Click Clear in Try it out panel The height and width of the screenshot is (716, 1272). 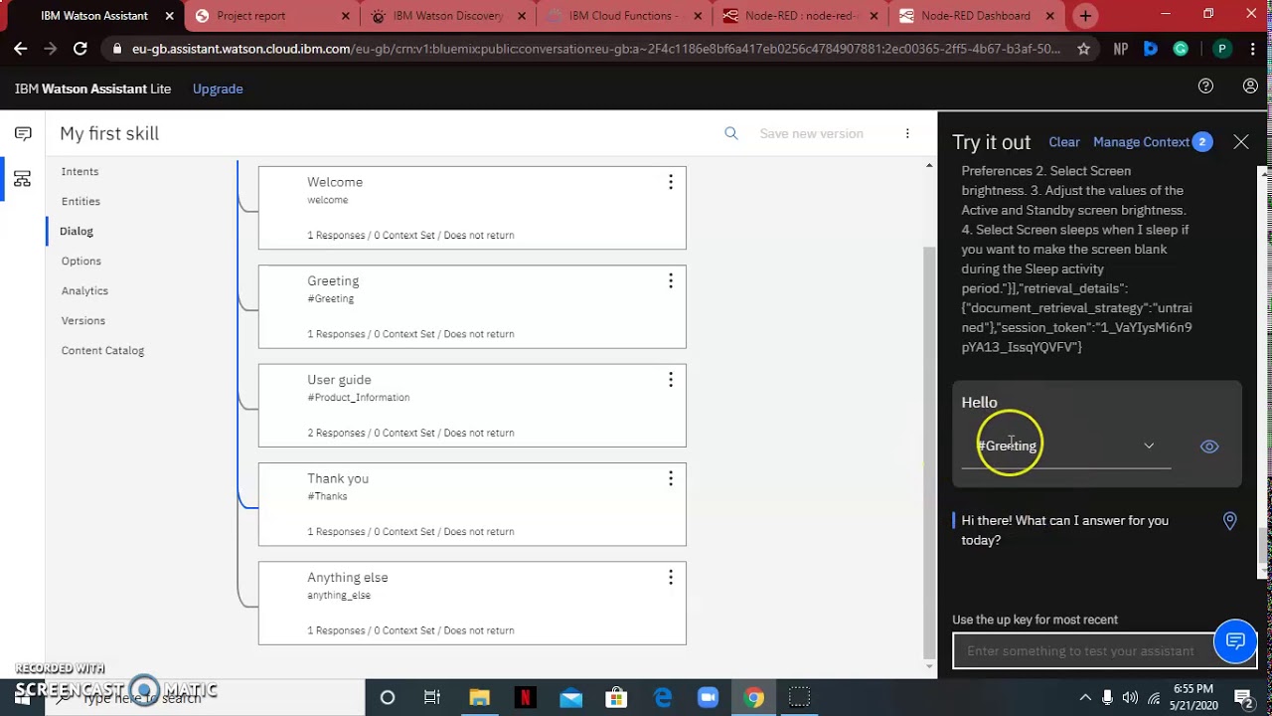click(1064, 142)
